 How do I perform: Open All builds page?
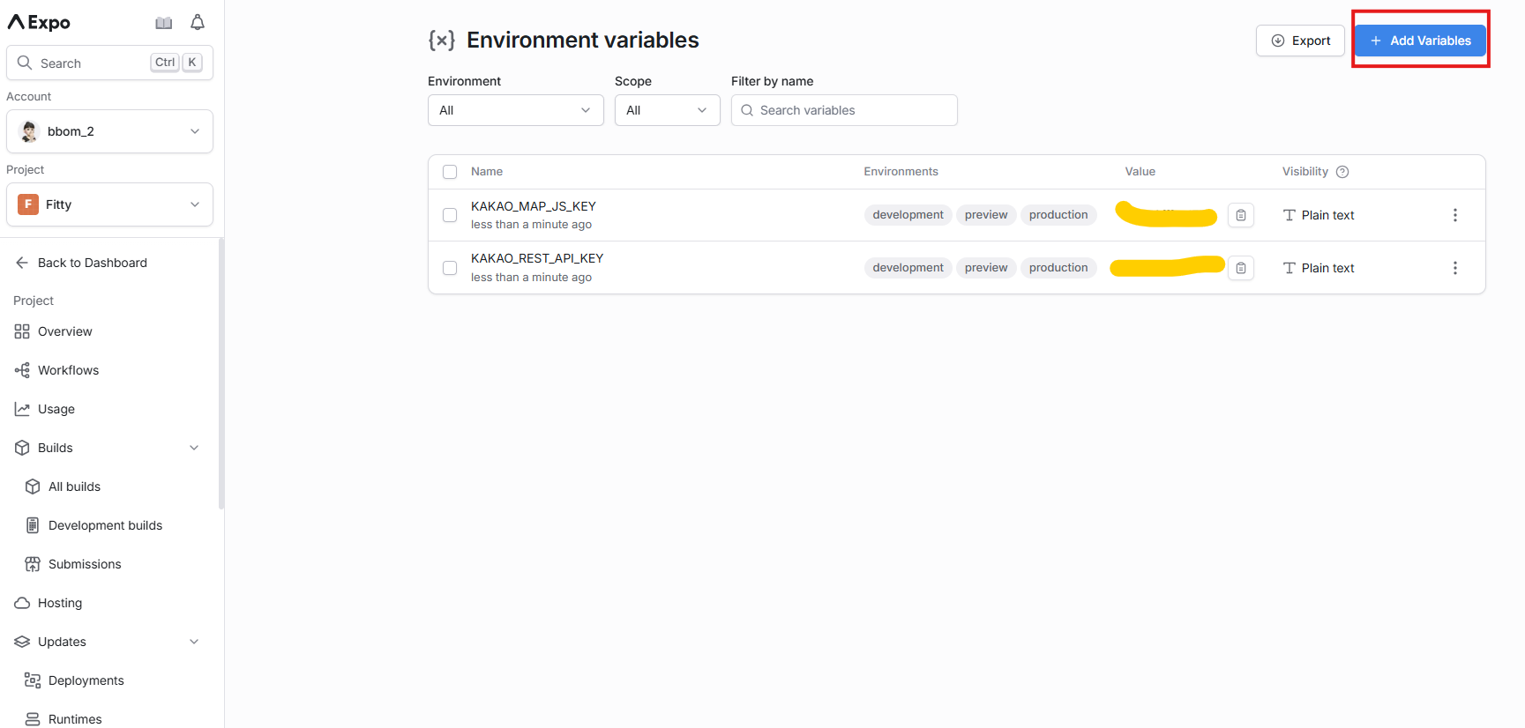[x=75, y=487]
